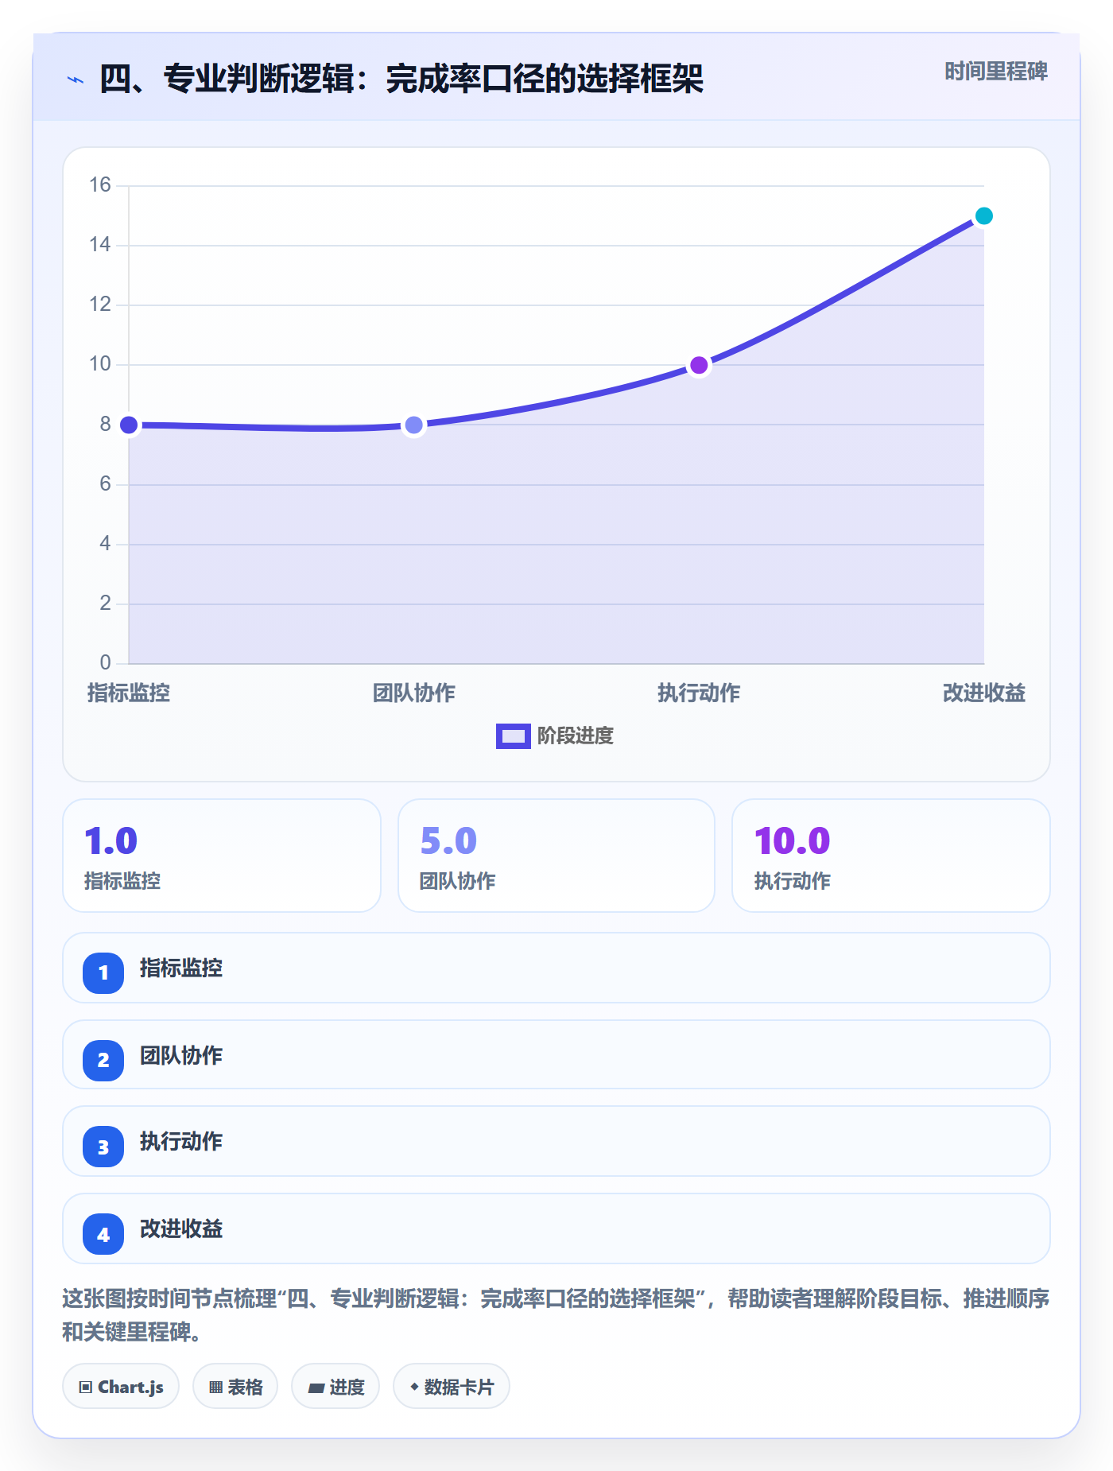Click the number 2 badge in the list
Image resolution: width=1113 pixels, height=1471 pixels.
[x=103, y=1060]
